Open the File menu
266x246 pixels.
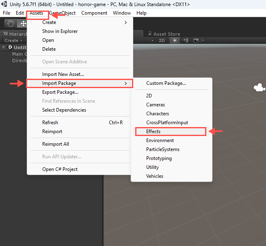[6, 13]
